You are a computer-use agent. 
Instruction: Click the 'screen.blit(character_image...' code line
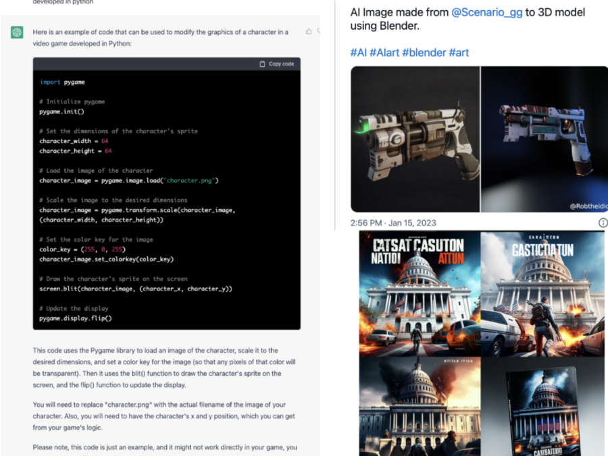coord(136,289)
